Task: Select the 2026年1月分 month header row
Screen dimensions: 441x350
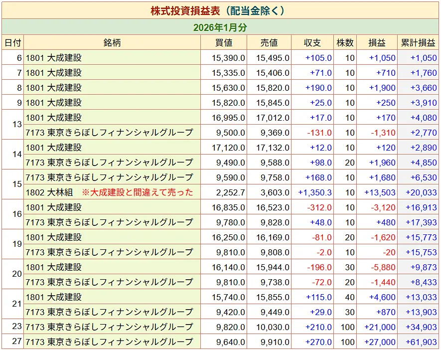Action: pyautogui.click(x=220, y=27)
